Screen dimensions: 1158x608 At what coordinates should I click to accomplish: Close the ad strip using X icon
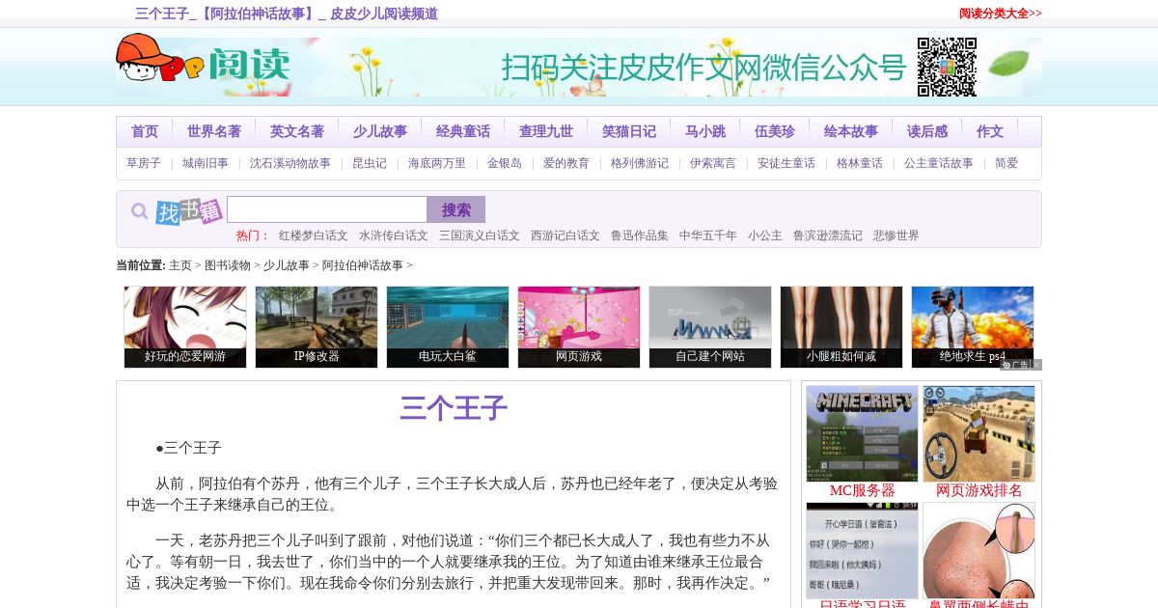point(1037,365)
